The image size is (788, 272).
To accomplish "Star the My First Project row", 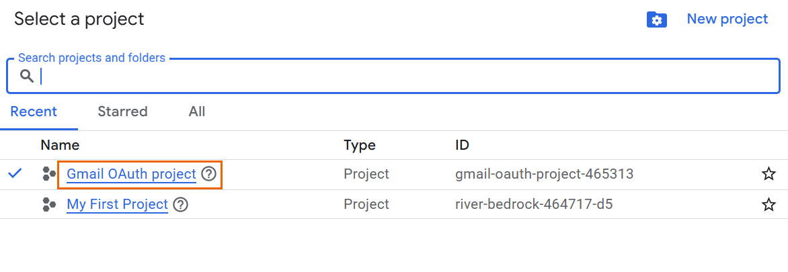I will 769,205.
